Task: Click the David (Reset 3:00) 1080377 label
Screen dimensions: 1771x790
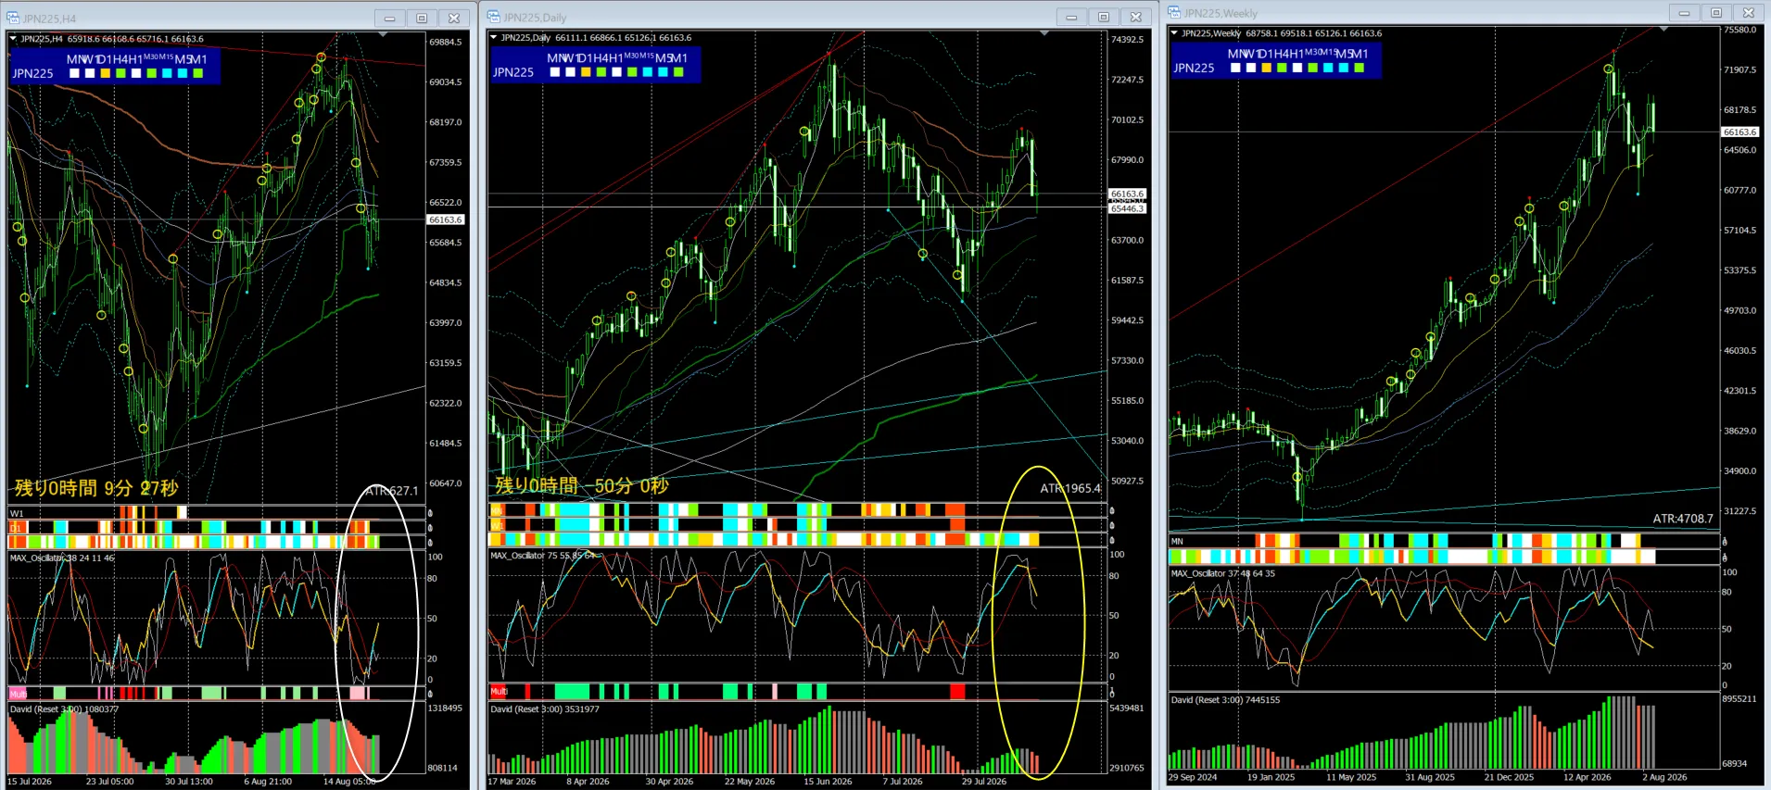Action: coord(64,709)
